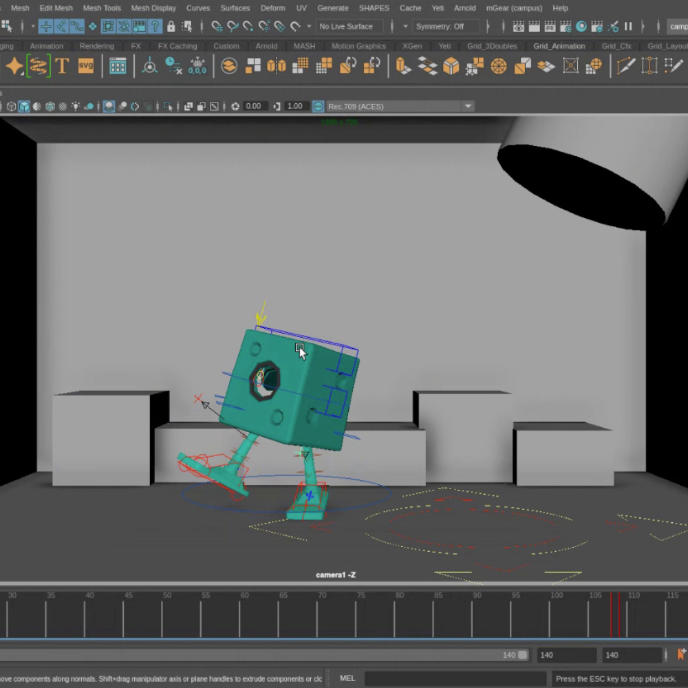Click the Multi-Cut knife tool icon

tap(625, 66)
